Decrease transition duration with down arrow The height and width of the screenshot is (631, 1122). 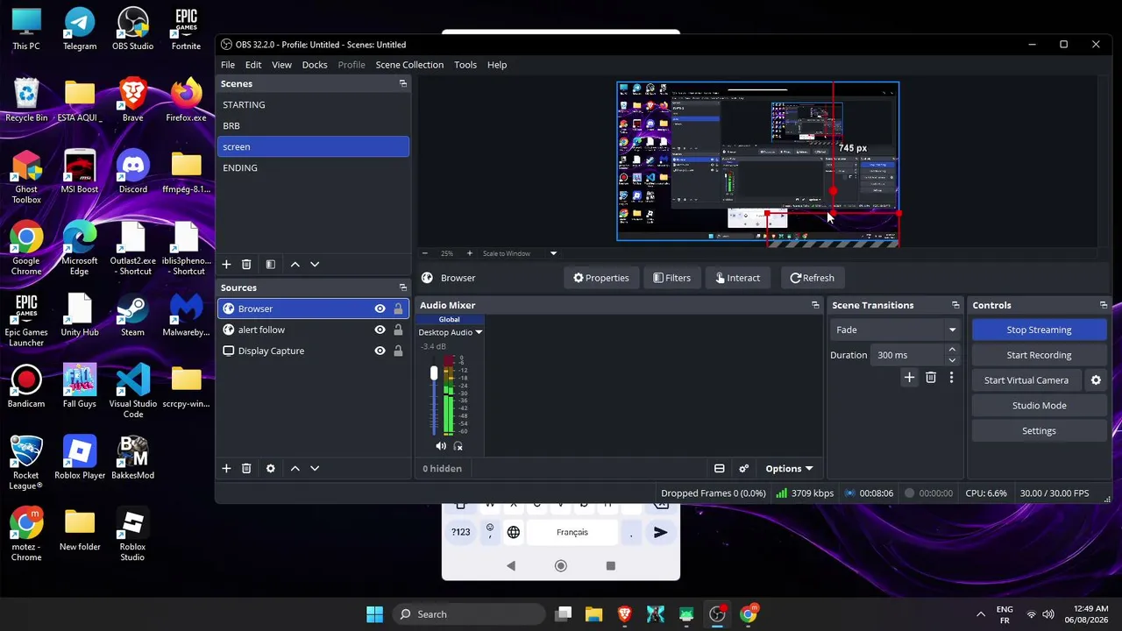coord(952,359)
